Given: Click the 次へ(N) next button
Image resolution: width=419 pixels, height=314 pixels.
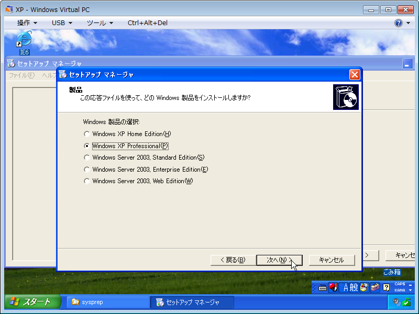Looking at the screenshot, I should (279, 260).
